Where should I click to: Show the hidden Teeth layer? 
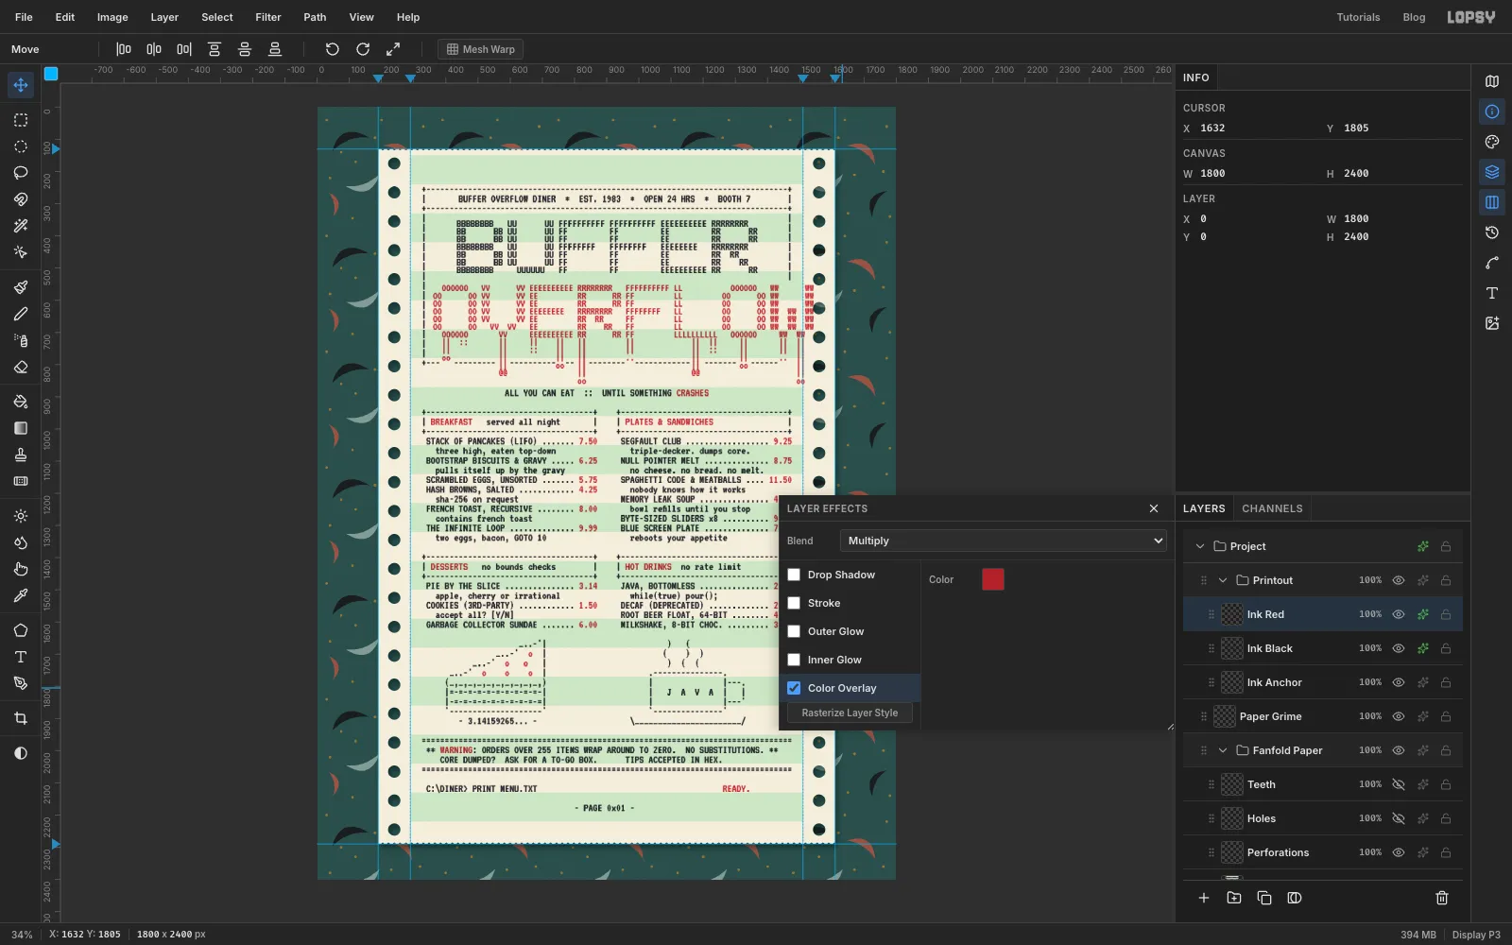point(1399,784)
